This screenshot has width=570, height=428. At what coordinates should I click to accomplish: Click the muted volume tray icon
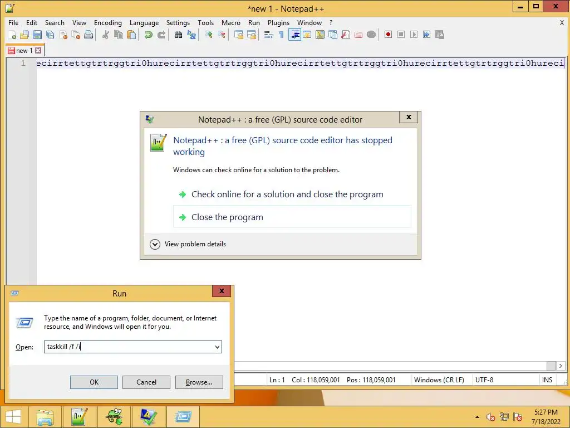(x=491, y=417)
